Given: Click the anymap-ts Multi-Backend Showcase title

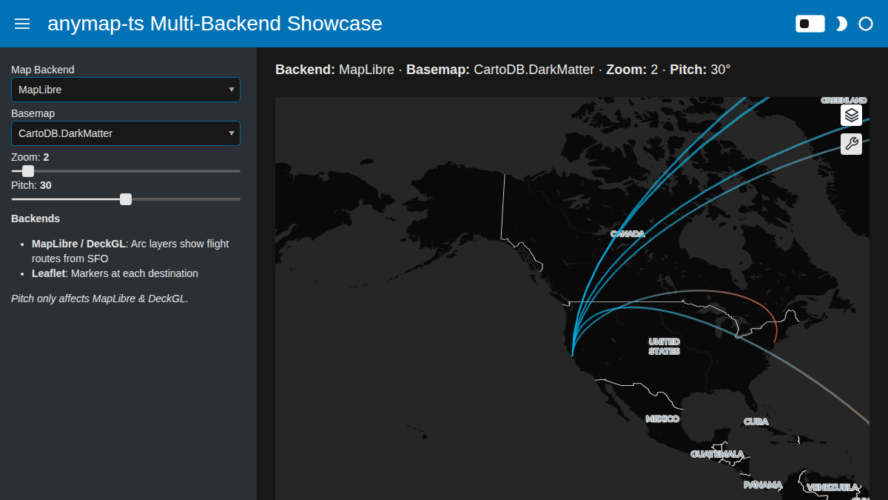Looking at the screenshot, I should 215,24.
